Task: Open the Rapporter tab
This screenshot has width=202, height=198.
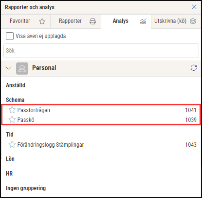Action: click(x=76, y=21)
